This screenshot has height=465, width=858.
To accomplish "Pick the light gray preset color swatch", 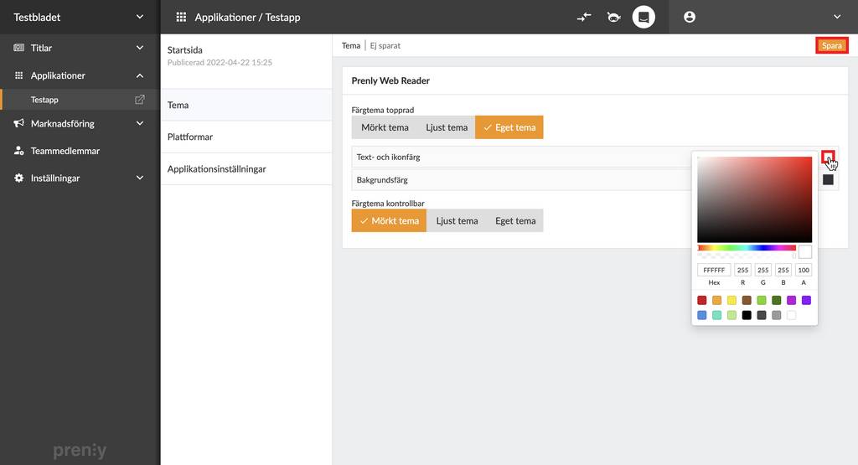I will (x=777, y=315).
